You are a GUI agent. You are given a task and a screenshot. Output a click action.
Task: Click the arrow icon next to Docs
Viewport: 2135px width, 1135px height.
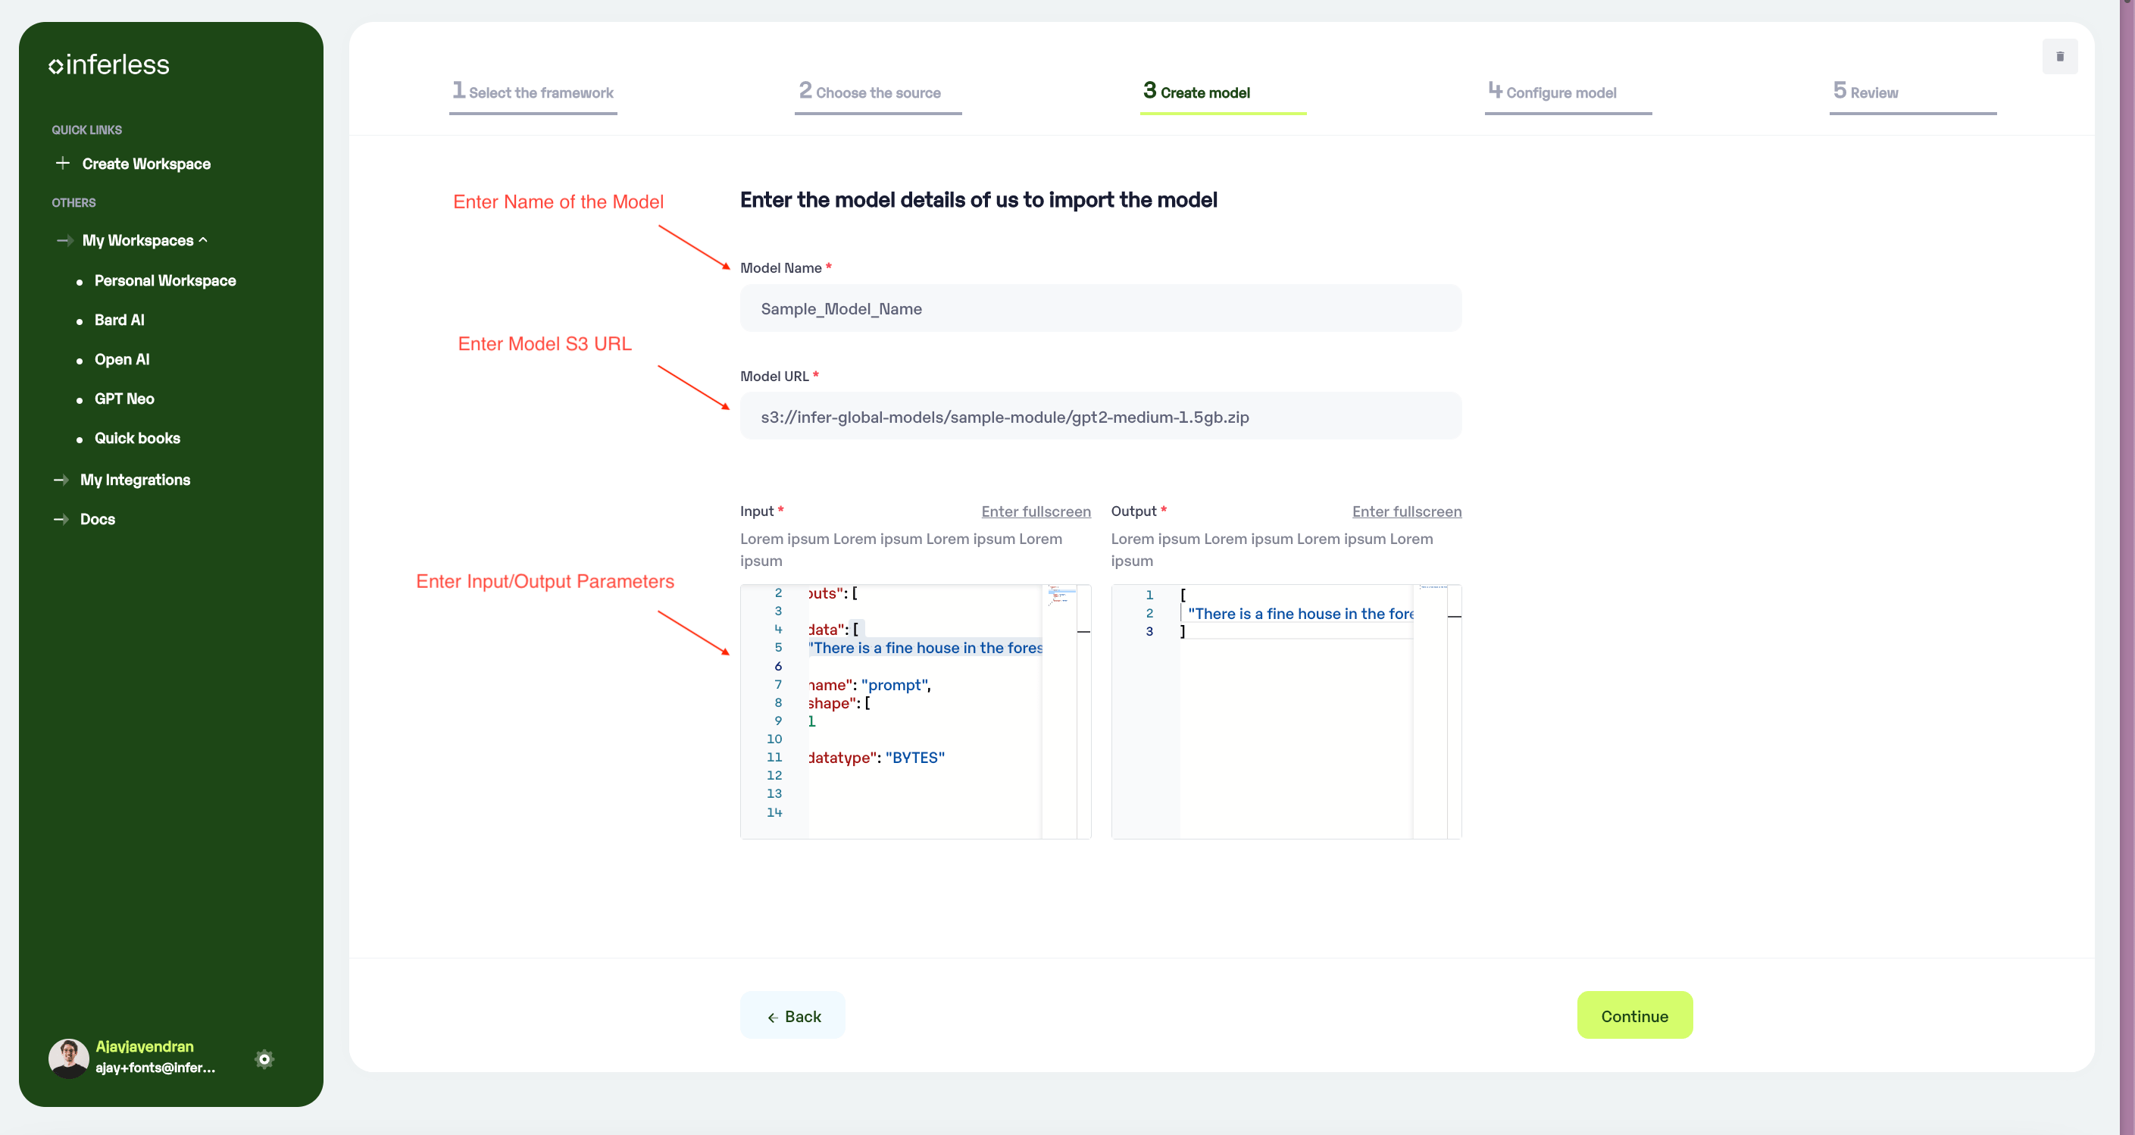pos(61,519)
